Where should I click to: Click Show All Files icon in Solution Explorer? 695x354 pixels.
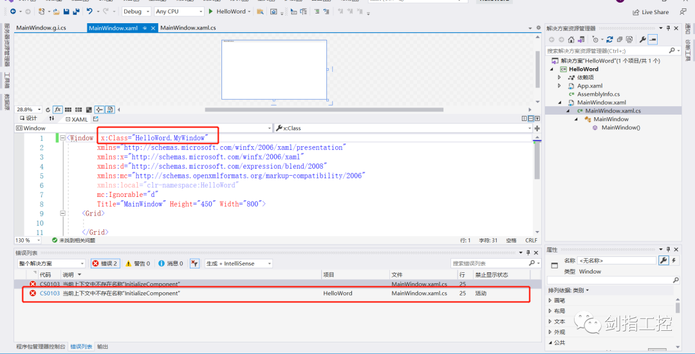pos(629,39)
